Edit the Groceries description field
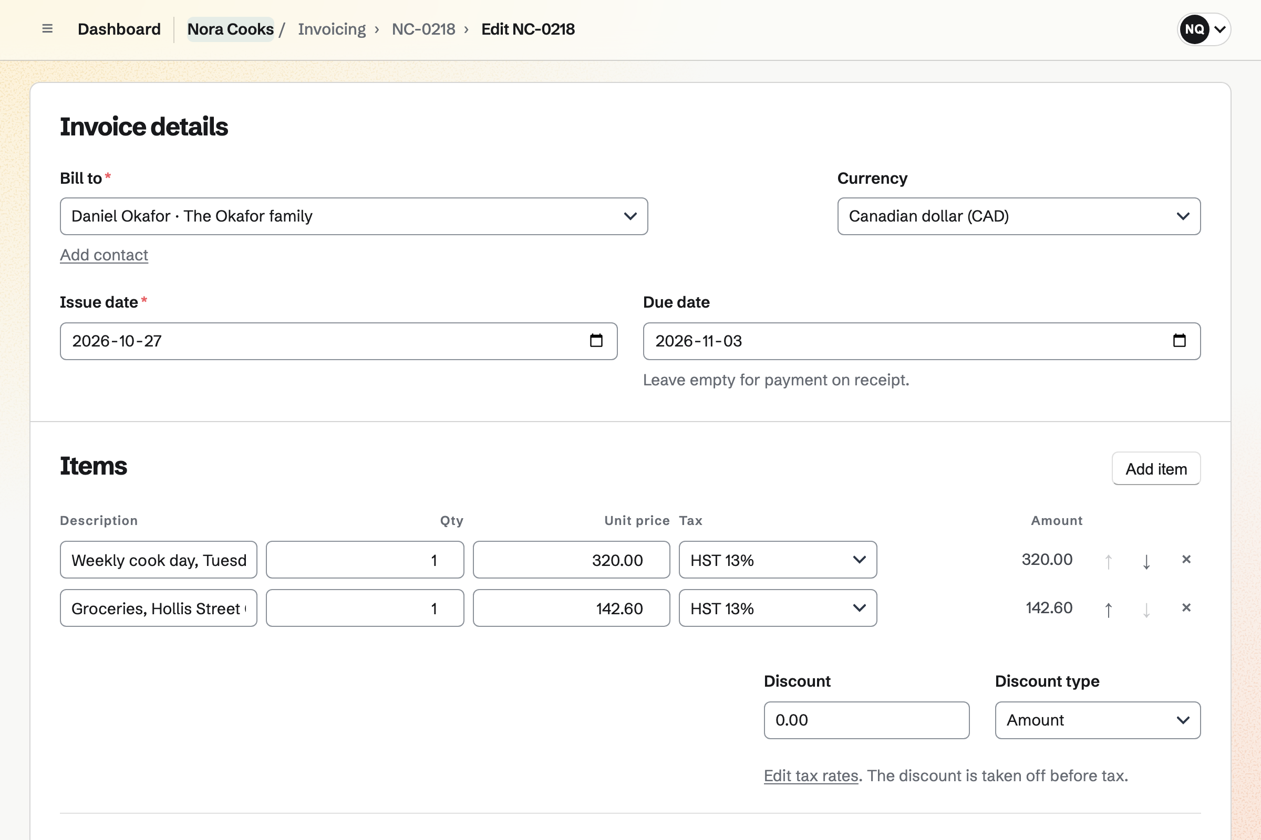 pyautogui.click(x=159, y=608)
